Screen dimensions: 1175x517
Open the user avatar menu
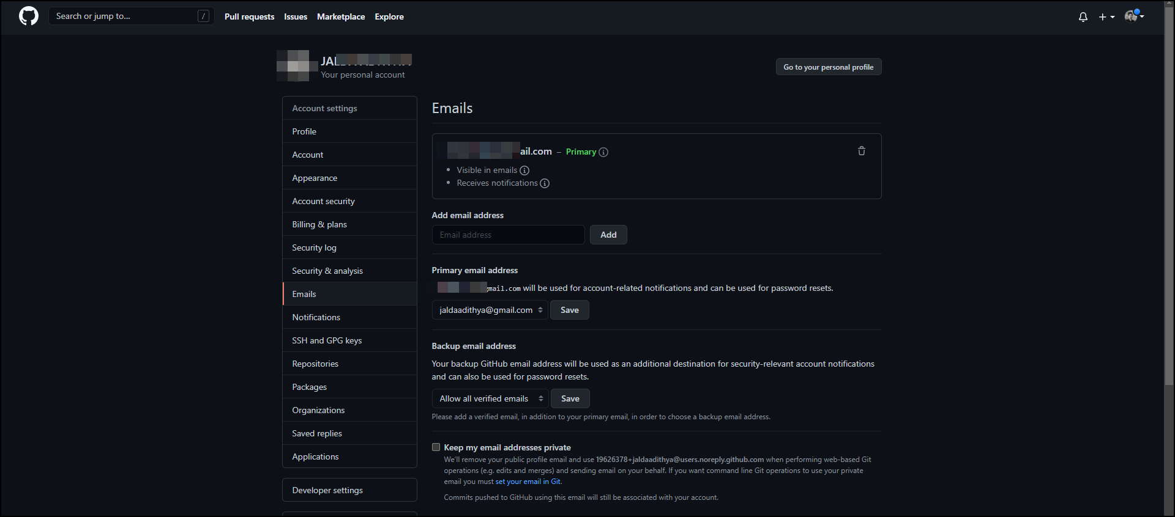[1133, 16]
